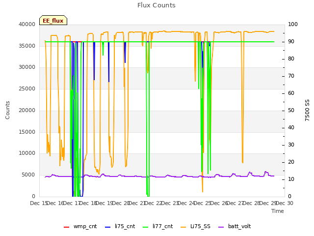The height and width of the screenshot is (236, 314).
Task: Click the 15000 tick on Counts axis
Action: pyautogui.click(x=27, y=132)
